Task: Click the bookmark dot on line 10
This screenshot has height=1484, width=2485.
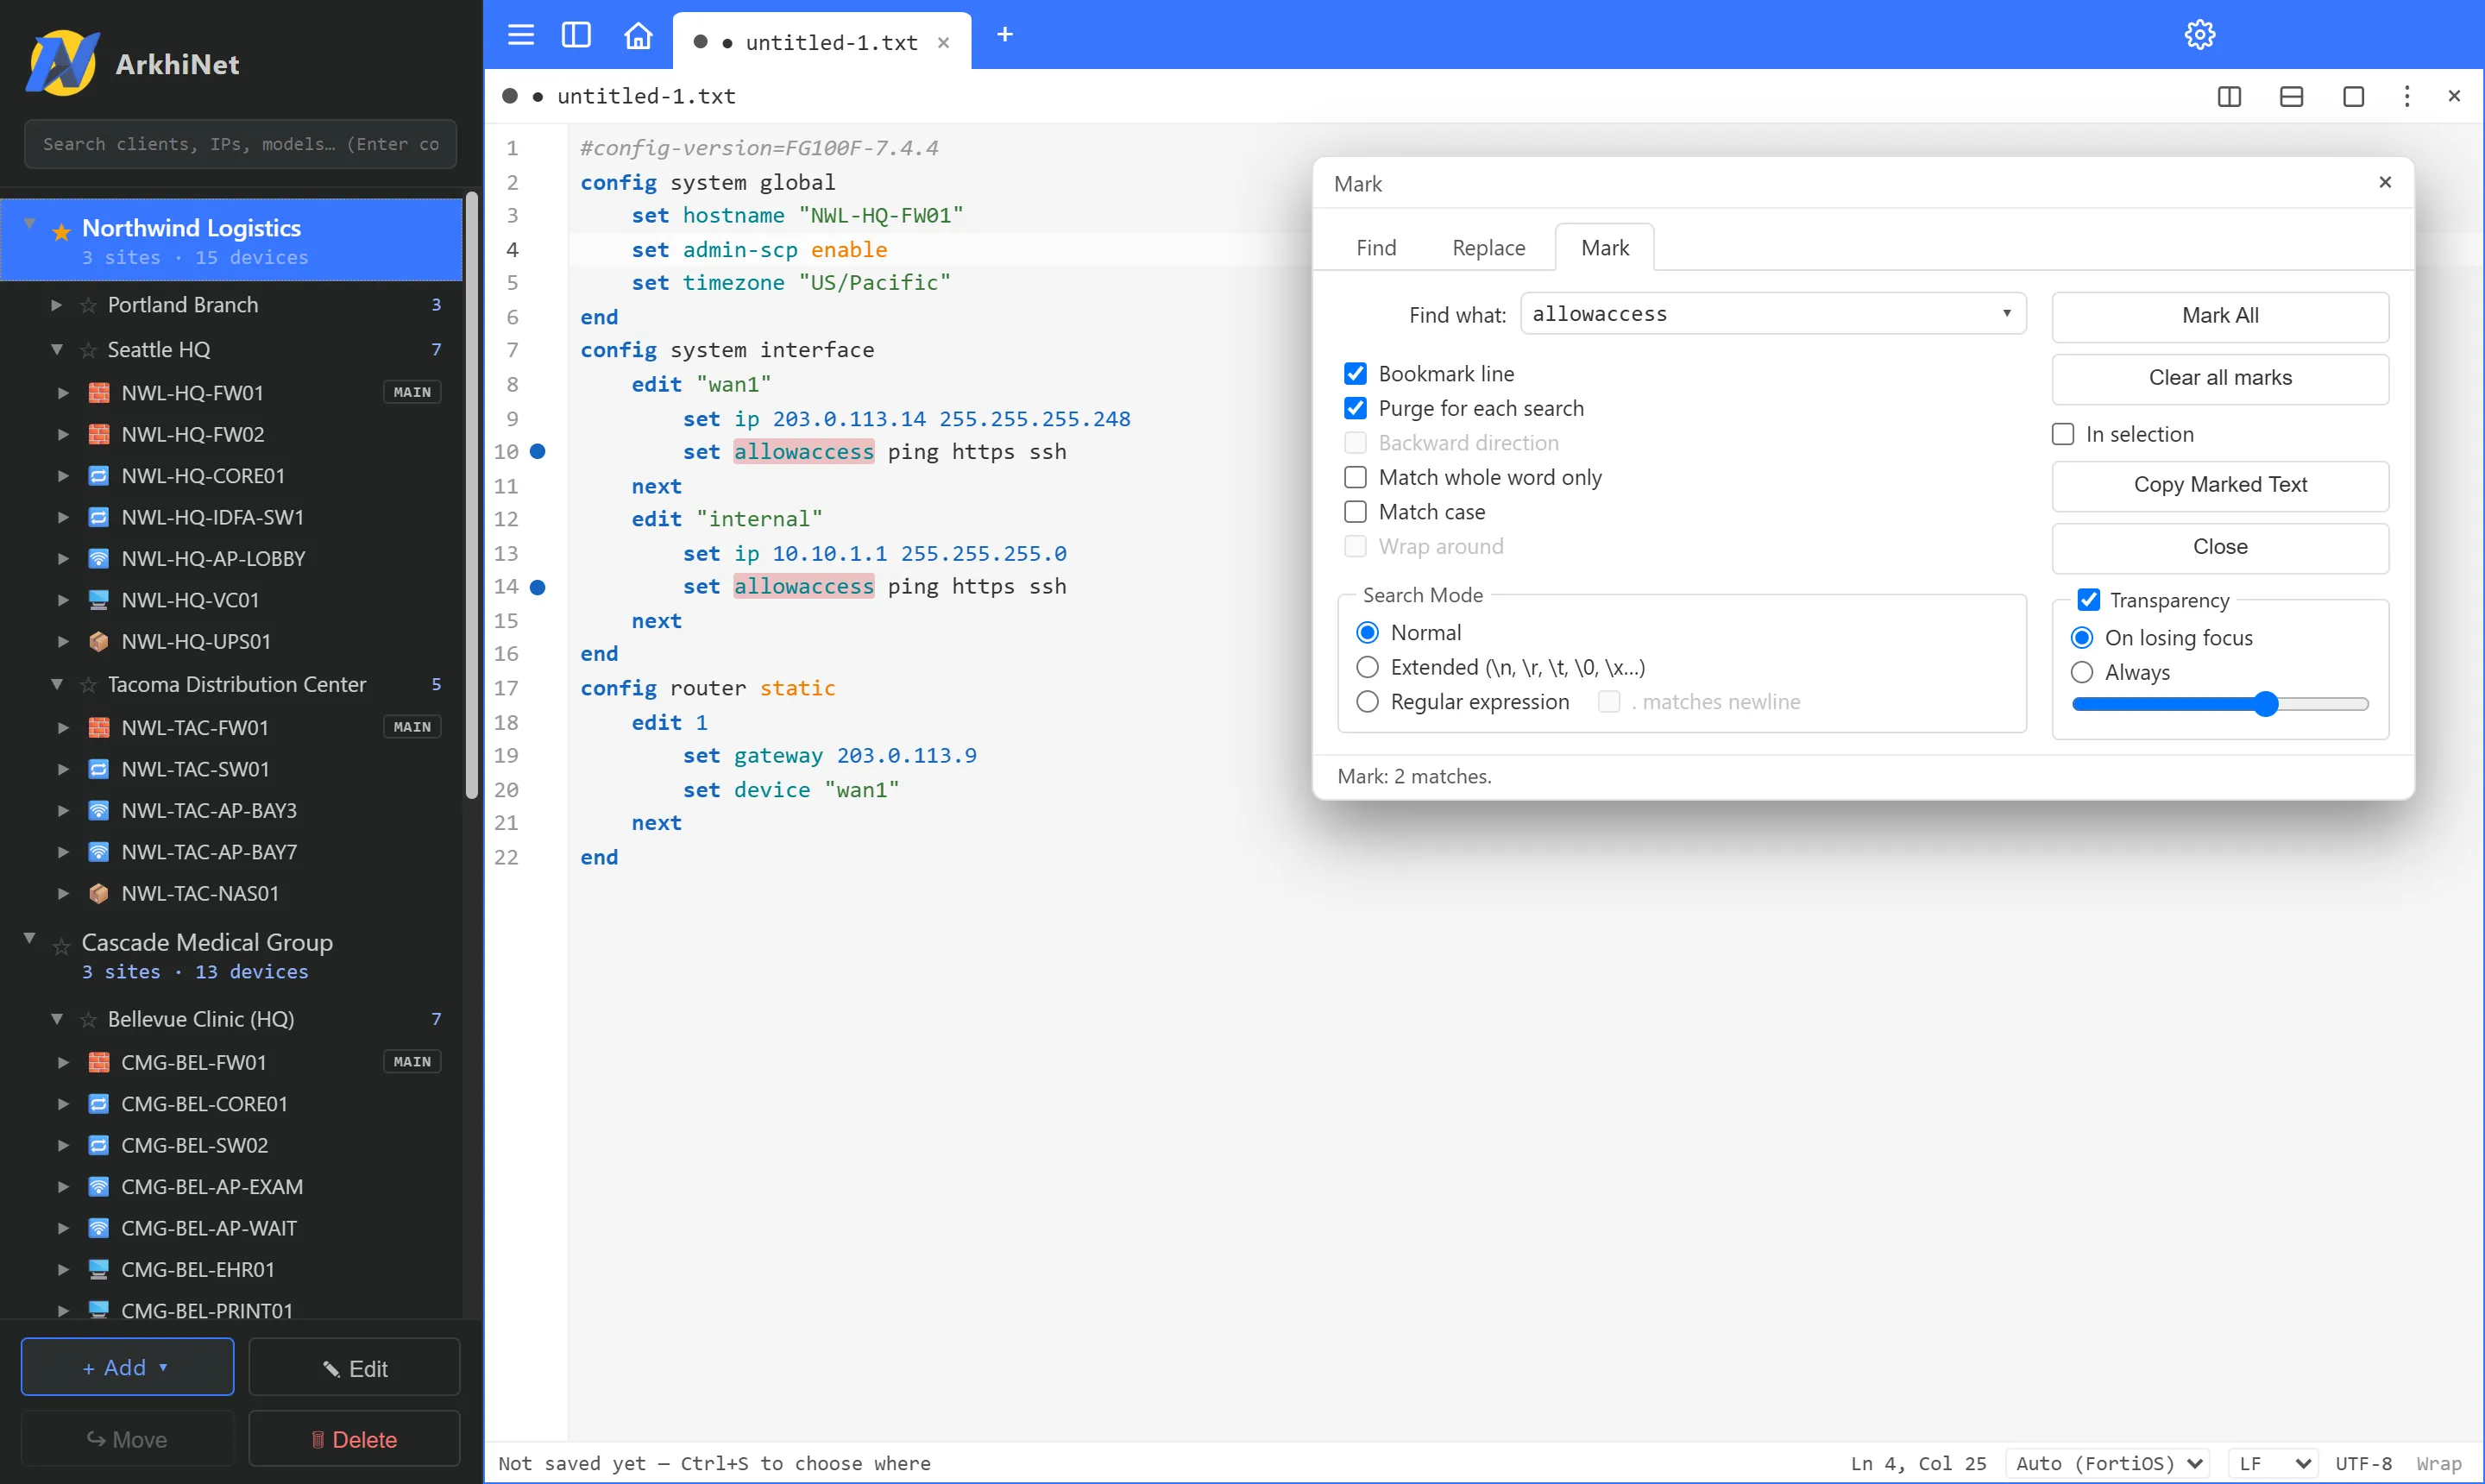Action: point(537,452)
